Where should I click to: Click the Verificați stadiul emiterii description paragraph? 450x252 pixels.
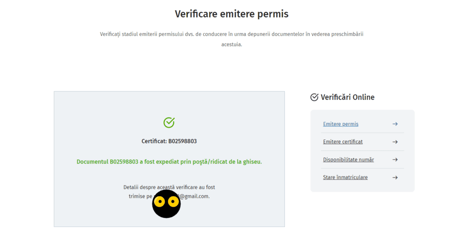coord(232,34)
